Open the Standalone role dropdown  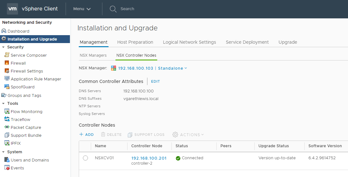(172, 68)
